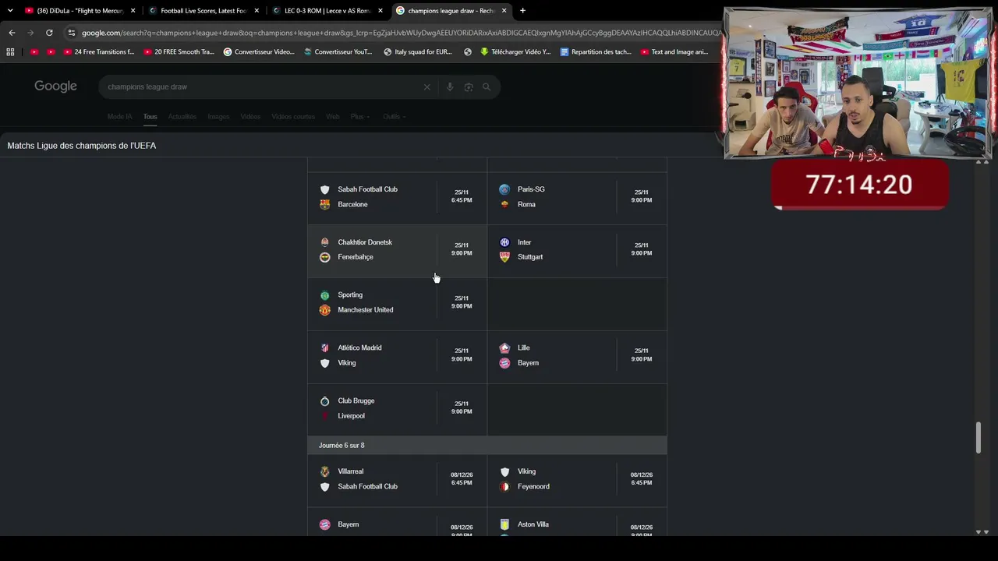The image size is (998, 561).
Task: Click the 'Journée 6 sur 8' header
Action: pyautogui.click(x=342, y=446)
